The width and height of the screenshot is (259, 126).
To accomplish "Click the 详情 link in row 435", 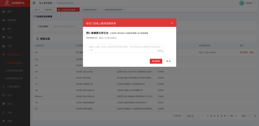I will click(251, 52).
